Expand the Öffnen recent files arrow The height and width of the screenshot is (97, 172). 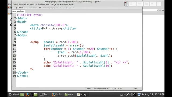[x=25, y=8]
